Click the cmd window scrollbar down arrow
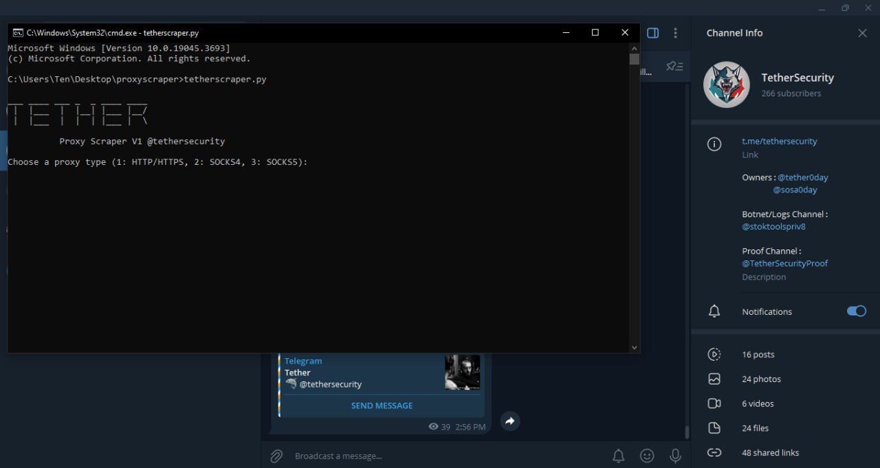The height and width of the screenshot is (468, 880). [634, 348]
